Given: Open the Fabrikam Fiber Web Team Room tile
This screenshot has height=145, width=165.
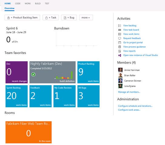Looking at the screenshot, I should pyautogui.click(x=28, y=132).
